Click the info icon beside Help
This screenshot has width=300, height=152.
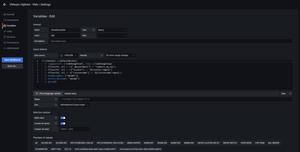tap(290, 94)
